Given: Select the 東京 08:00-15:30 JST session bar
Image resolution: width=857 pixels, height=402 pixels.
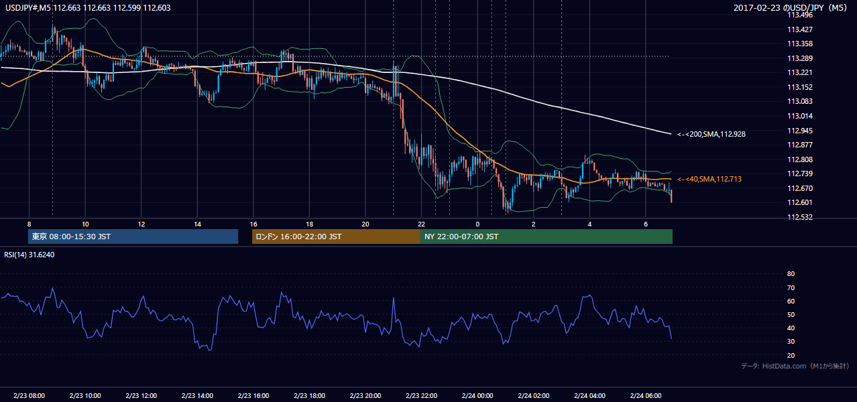Looking at the screenshot, I should [133, 237].
